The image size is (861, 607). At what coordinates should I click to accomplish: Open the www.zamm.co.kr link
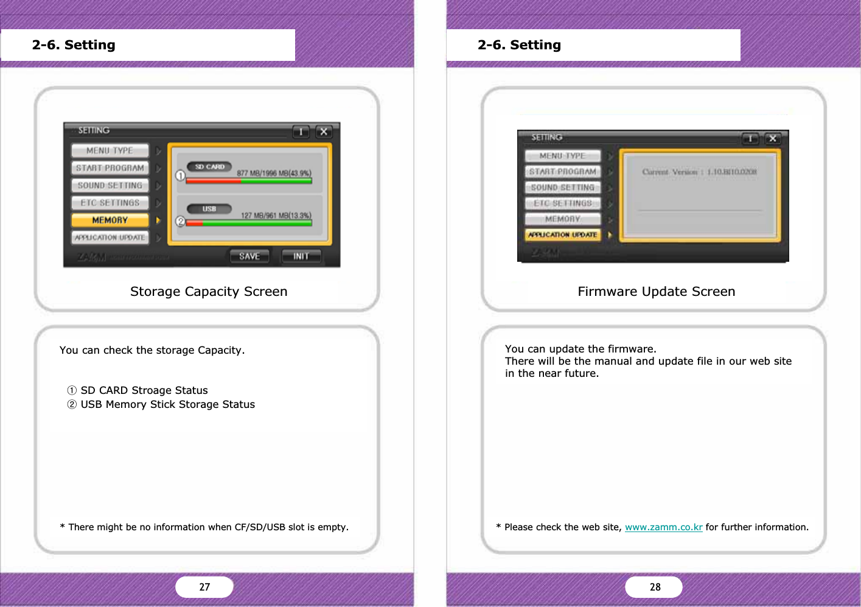663,527
